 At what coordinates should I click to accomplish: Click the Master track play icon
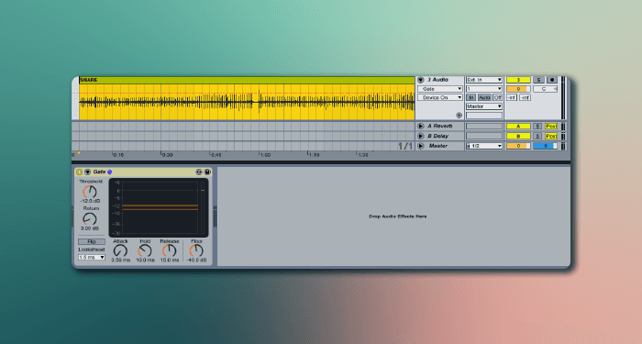pyautogui.click(x=420, y=146)
